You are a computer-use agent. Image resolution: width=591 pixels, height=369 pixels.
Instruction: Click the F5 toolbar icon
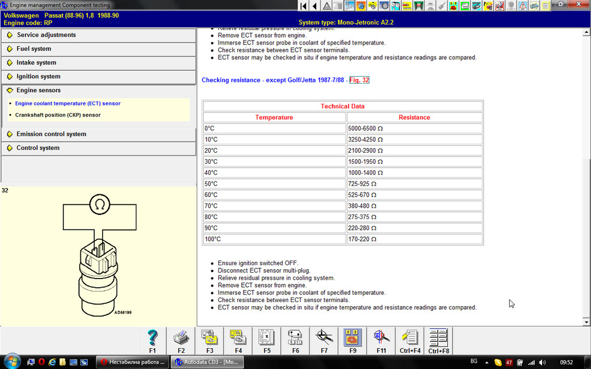point(267,338)
